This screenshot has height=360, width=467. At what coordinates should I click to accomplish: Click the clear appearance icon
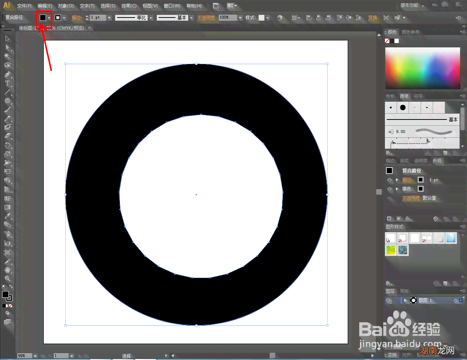(x=436, y=219)
